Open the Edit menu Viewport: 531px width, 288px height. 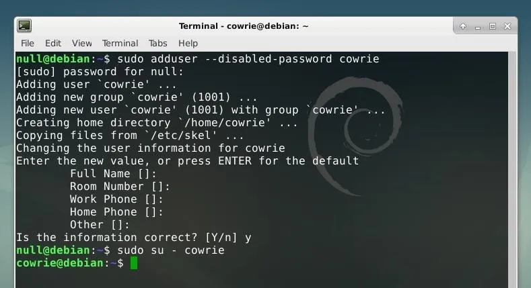point(53,44)
